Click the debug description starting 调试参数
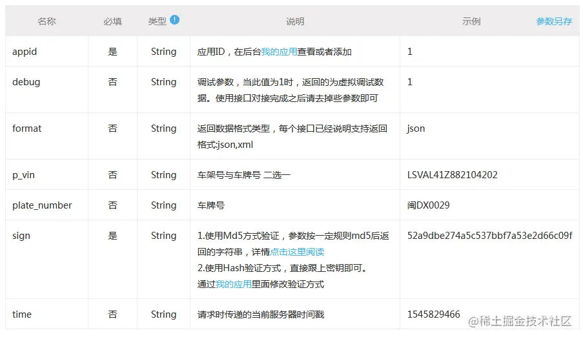This screenshot has height=339, width=583. pos(291,90)
